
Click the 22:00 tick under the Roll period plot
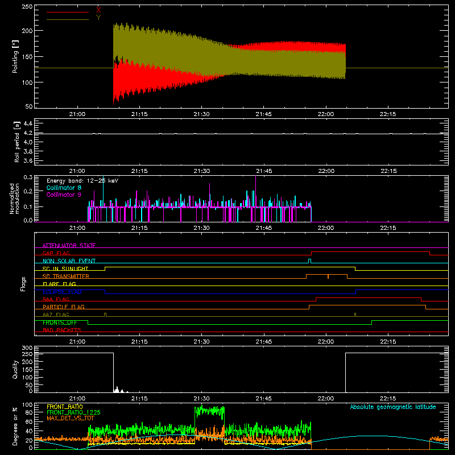[x=326, y=171]
